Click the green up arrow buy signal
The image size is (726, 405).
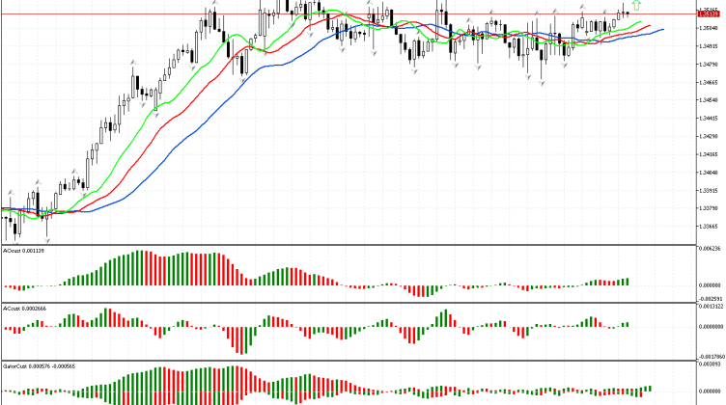click(x=636, y=7)
